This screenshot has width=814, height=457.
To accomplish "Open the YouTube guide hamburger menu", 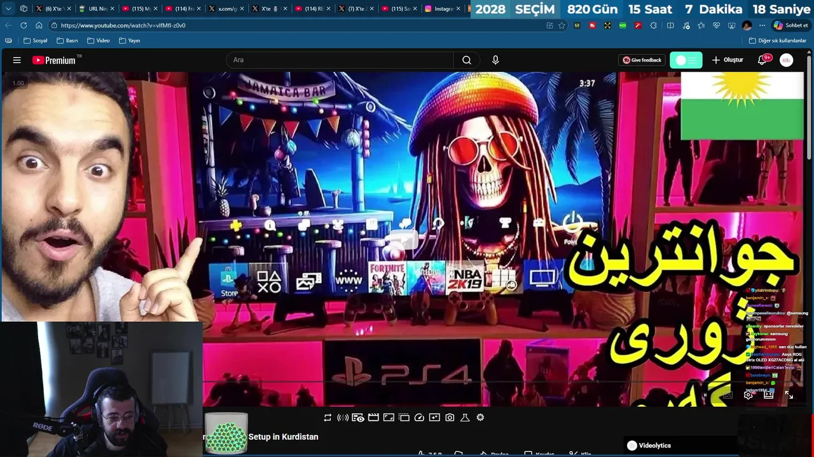I will 17,60.
